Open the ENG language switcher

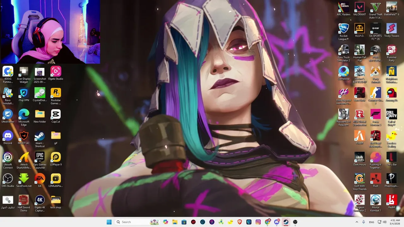point(371,222)
